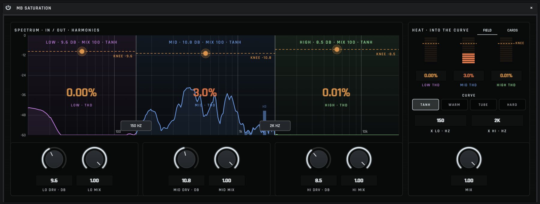Click the master MIX knob
Viewport: 540px width, 204px height.
[469, 159]
